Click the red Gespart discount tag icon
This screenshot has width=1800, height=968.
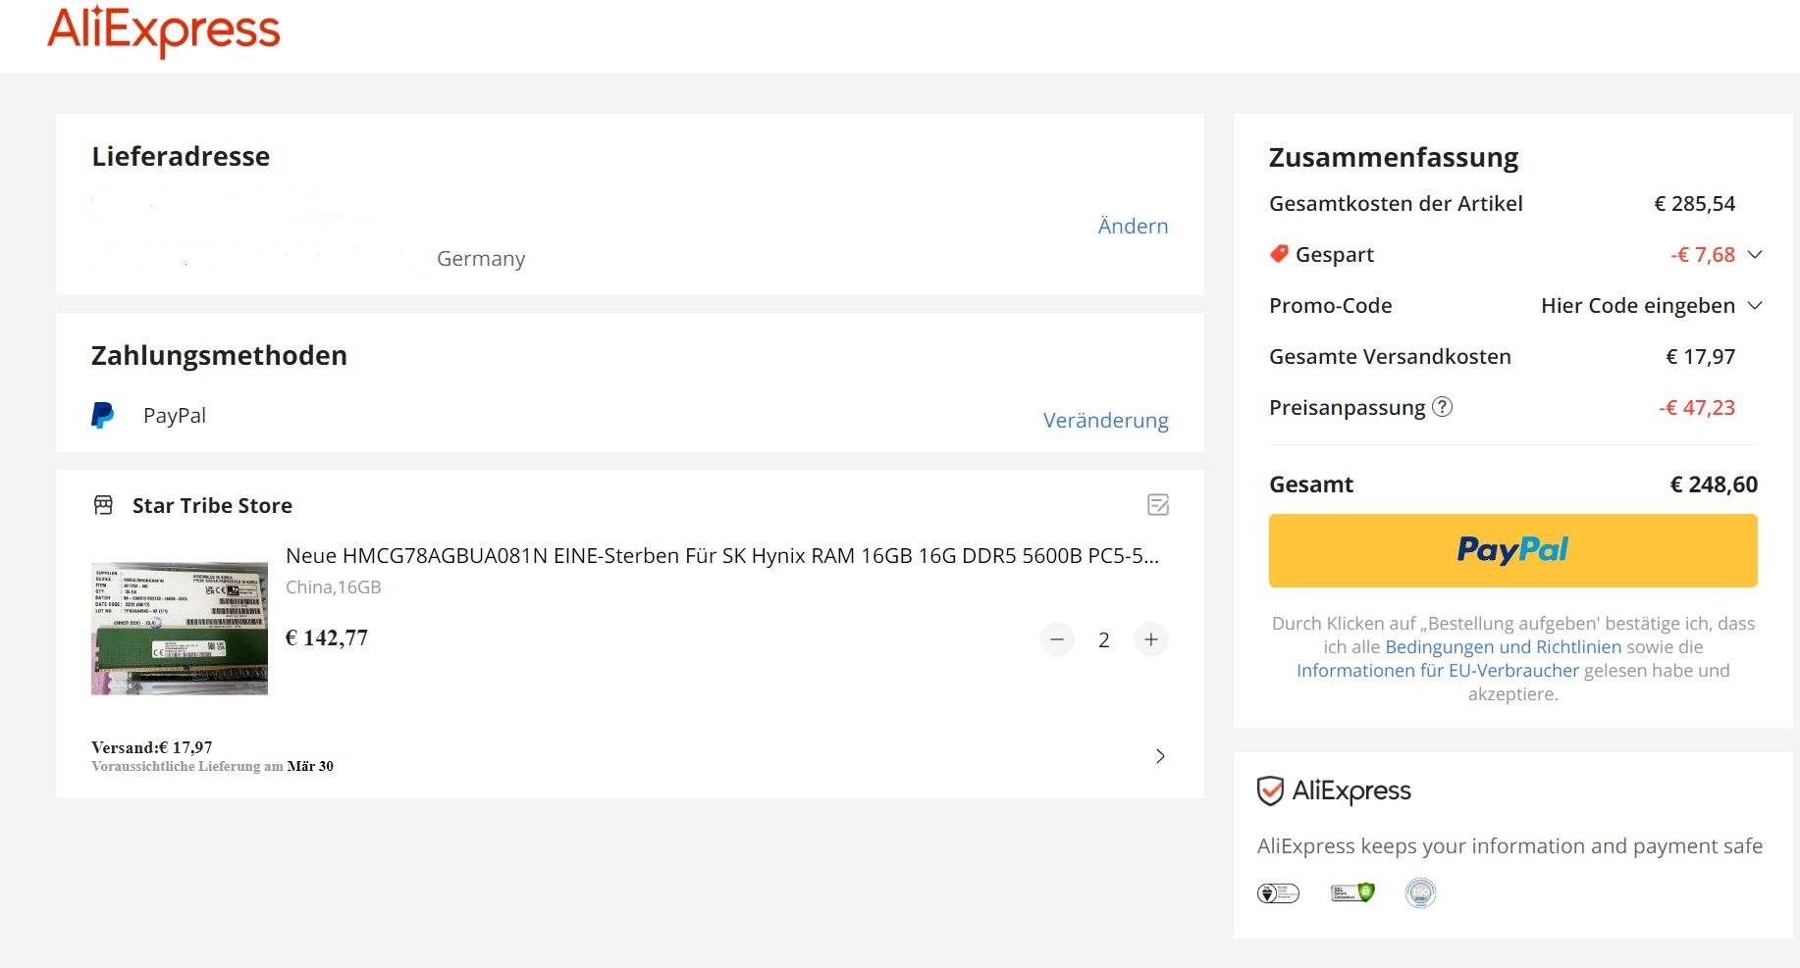(1279, 254)
